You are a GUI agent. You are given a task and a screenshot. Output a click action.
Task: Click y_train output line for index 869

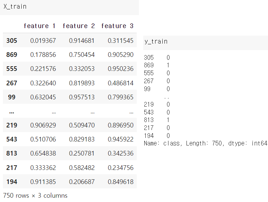[157, 65]
